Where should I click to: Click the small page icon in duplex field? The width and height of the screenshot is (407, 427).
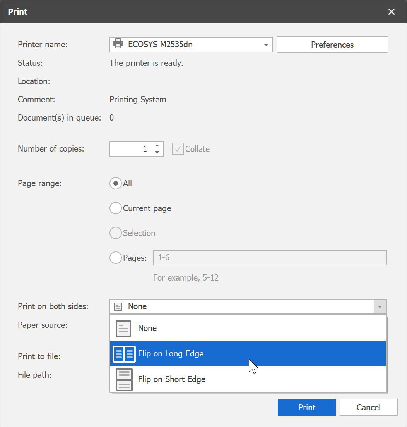118,306
